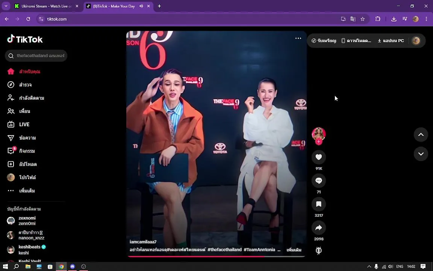Open the creator avatar beside video
The image size is (433, 271).
319,134
